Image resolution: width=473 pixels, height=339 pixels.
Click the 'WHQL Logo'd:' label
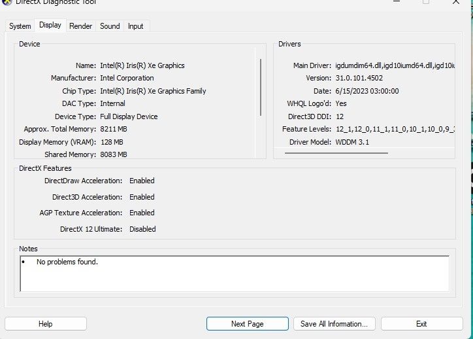click(309, 103)
